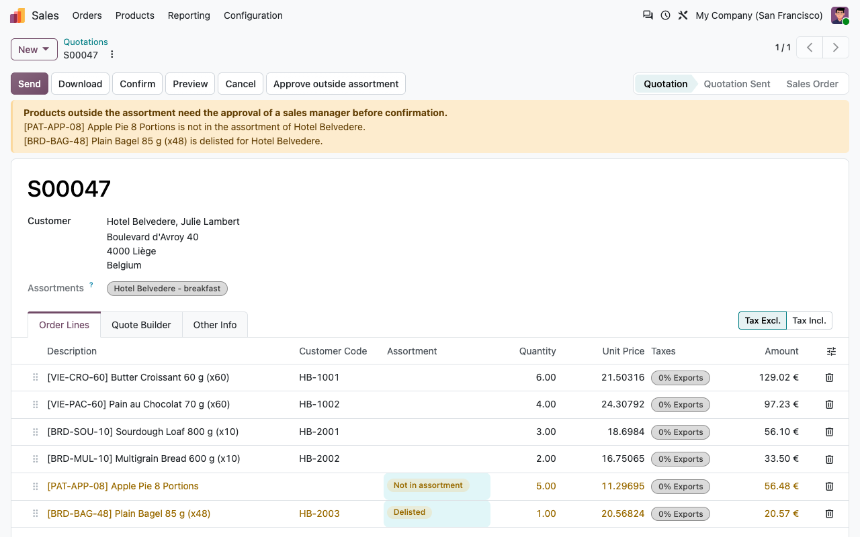Open the Reporting menu
Image resolution: width=860 pixels, height=537 pixels.
pos(189,15)
